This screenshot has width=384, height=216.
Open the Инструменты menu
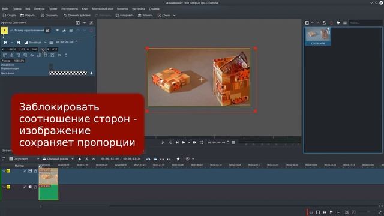tap(70, 8)
